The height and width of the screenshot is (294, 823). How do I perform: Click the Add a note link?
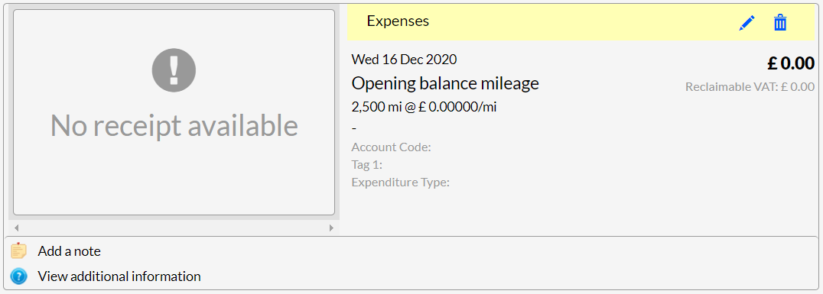[70, 251]
